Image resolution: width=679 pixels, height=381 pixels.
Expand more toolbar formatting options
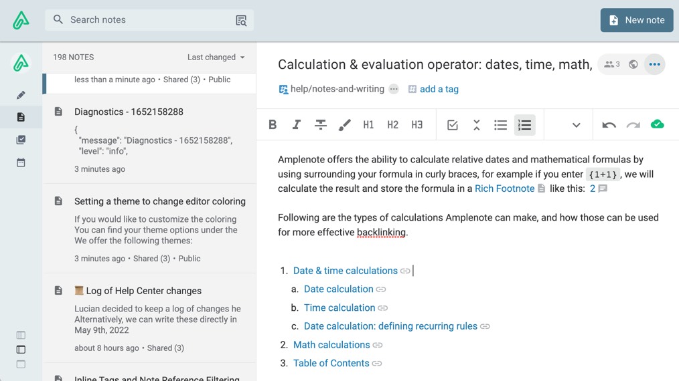tap(576, 125)
